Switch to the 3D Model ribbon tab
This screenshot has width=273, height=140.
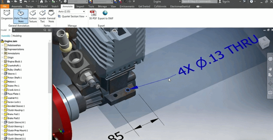[42, 7]
